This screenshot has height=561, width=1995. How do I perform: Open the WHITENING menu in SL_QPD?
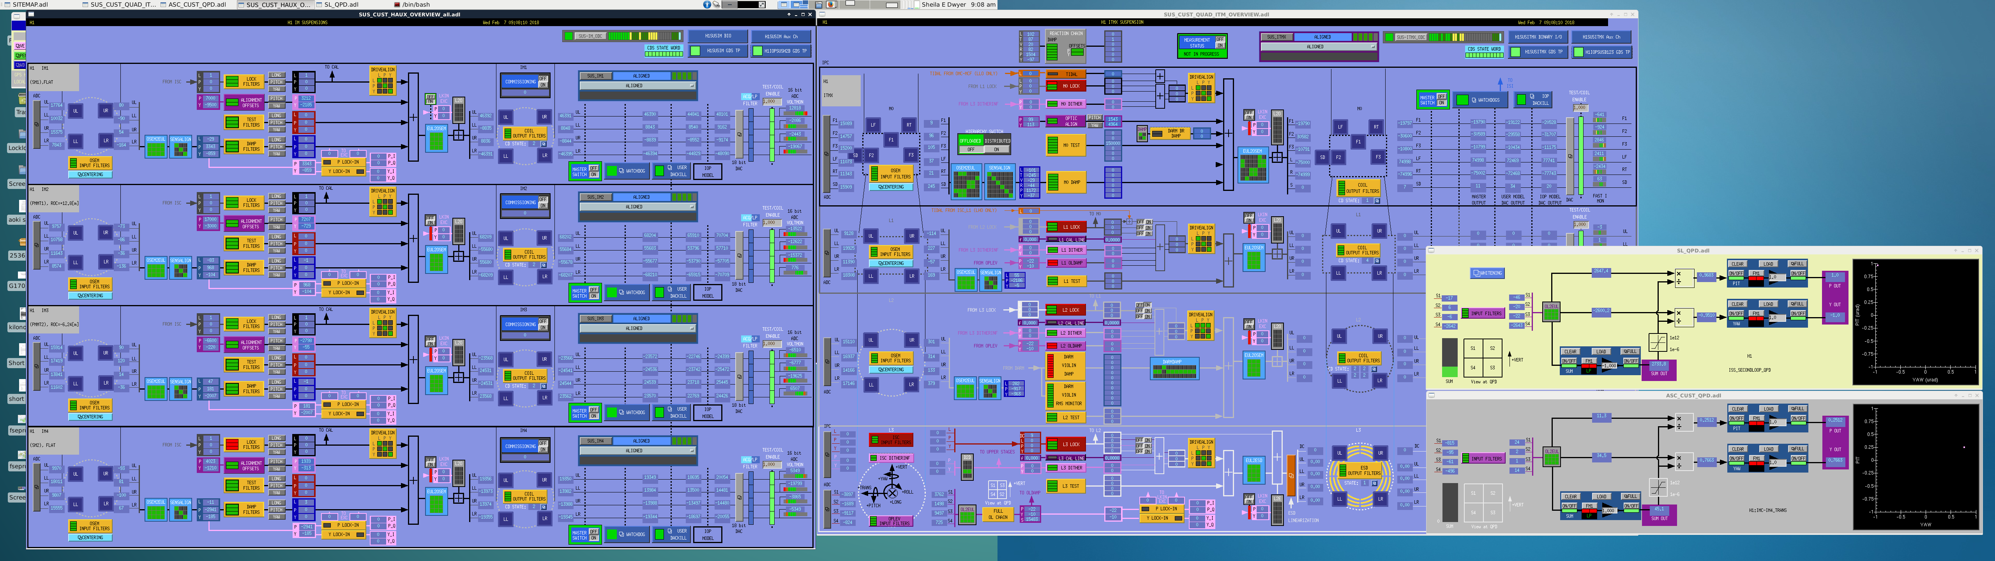coord(1488,273)
